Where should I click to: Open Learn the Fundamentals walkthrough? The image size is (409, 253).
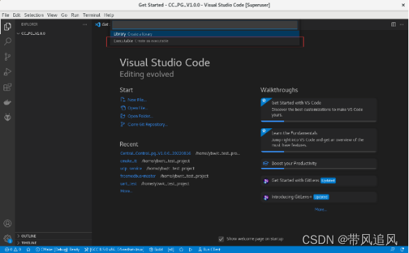pos(318,140)
